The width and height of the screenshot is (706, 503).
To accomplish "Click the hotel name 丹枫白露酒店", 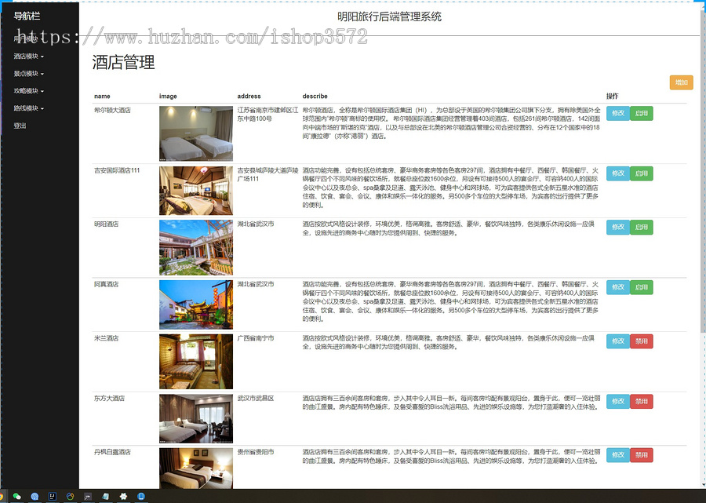I will (112, 452).
